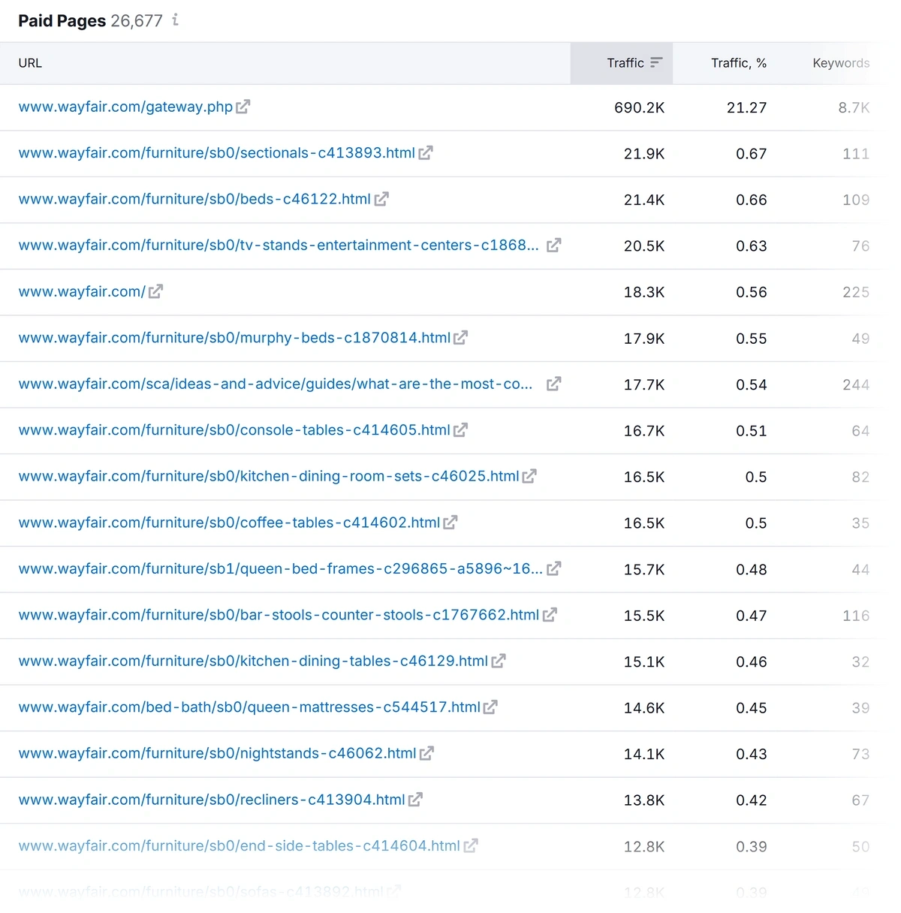
Task: Open external link icon for recliners row
Action: pyautogui.click(x=415, y=800)
